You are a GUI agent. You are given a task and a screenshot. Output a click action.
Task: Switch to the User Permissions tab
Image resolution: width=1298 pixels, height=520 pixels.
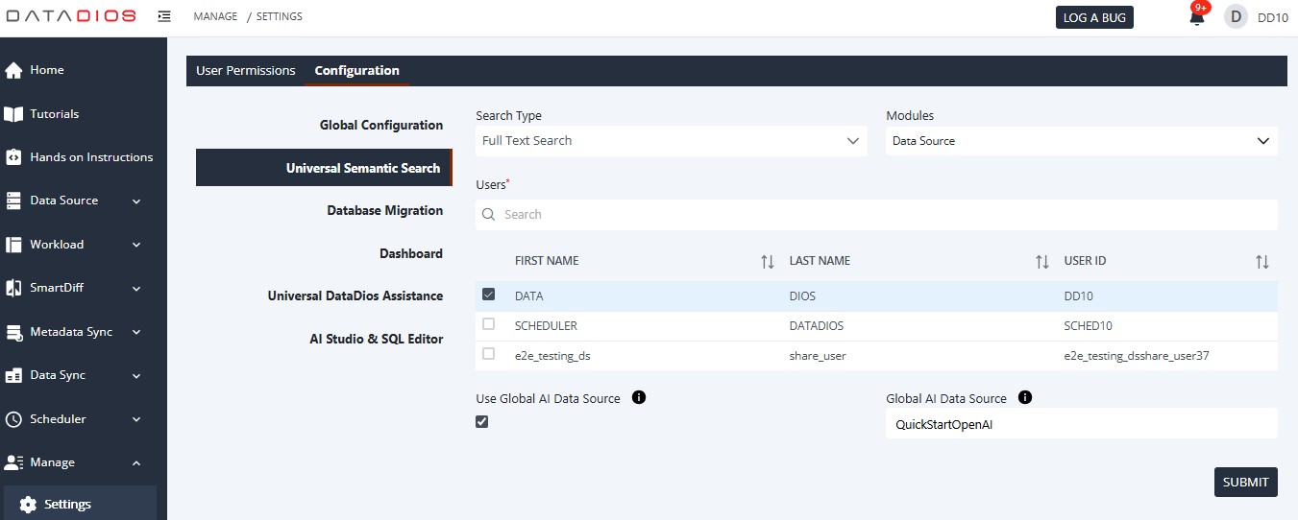point(246,71)
